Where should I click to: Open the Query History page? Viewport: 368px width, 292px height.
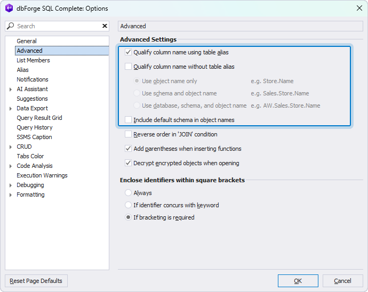pyautogui.click(x=35, y=127)
